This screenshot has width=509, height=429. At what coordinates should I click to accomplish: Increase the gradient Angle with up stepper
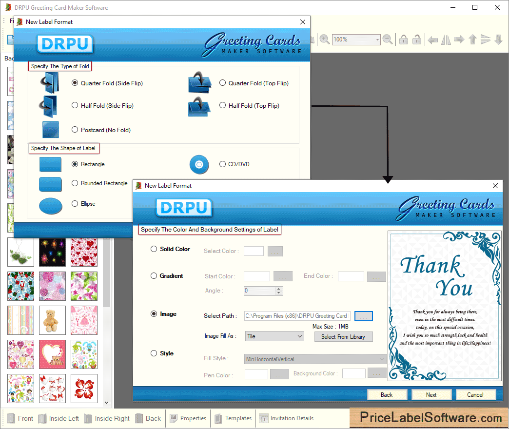click(x=278, y=289)
